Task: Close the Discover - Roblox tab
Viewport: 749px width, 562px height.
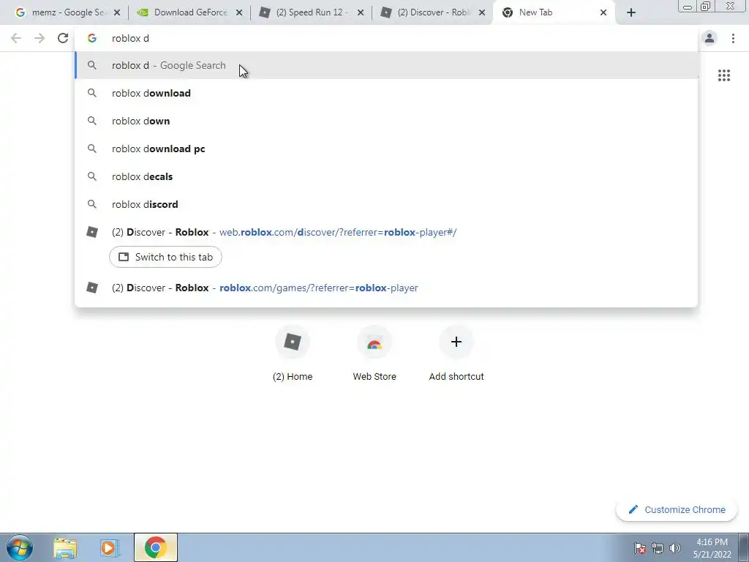Action: point(483,13)
